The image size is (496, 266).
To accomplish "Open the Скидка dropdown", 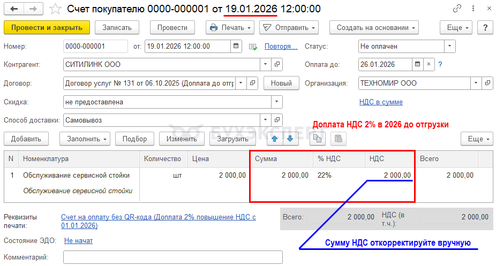I will click(x=277, y=102).
